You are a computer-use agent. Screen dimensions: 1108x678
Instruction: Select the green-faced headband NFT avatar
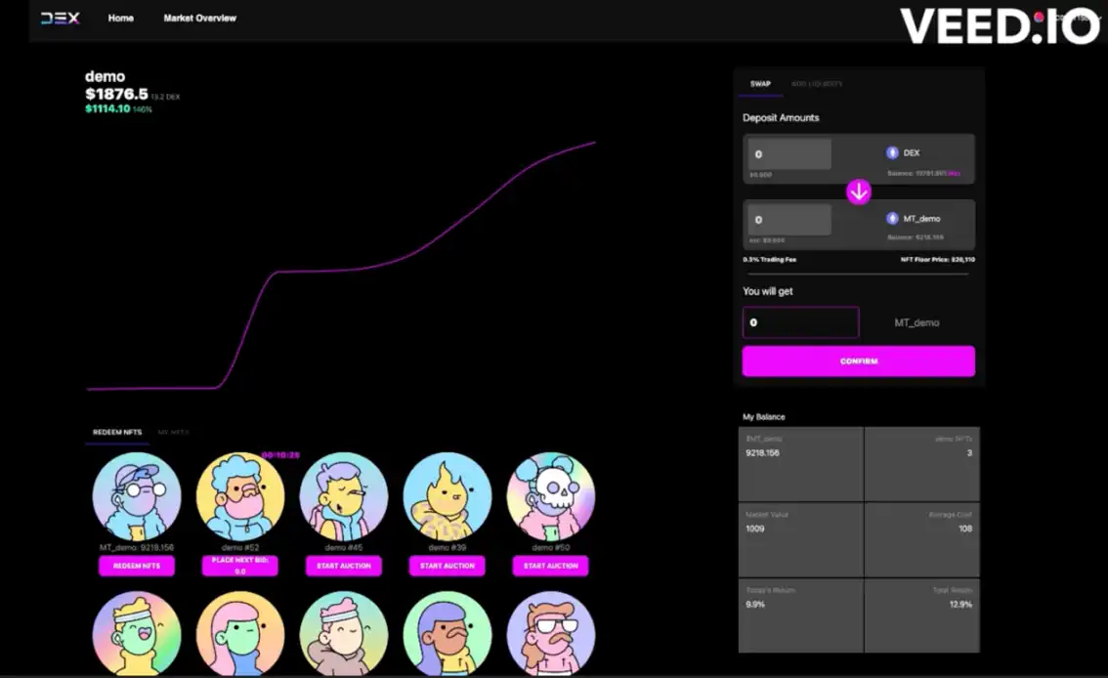[x=137, y=633]
